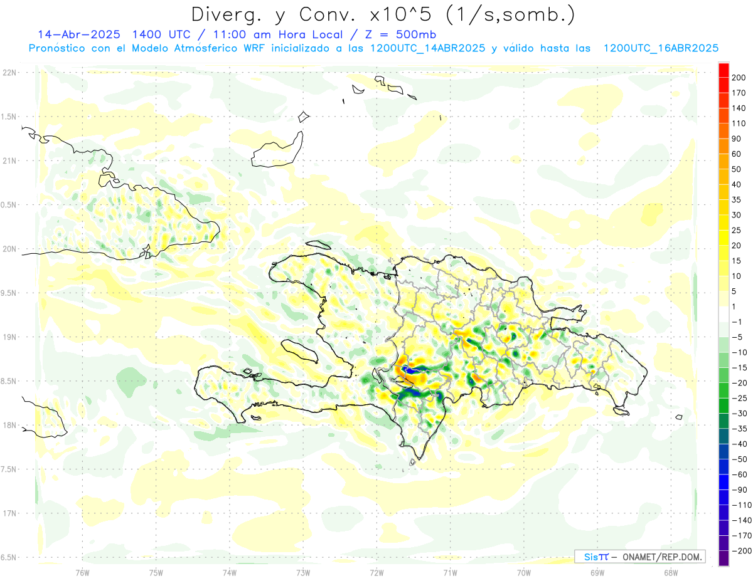Click the positive '50' colorbar label

(x=737, y=169)
